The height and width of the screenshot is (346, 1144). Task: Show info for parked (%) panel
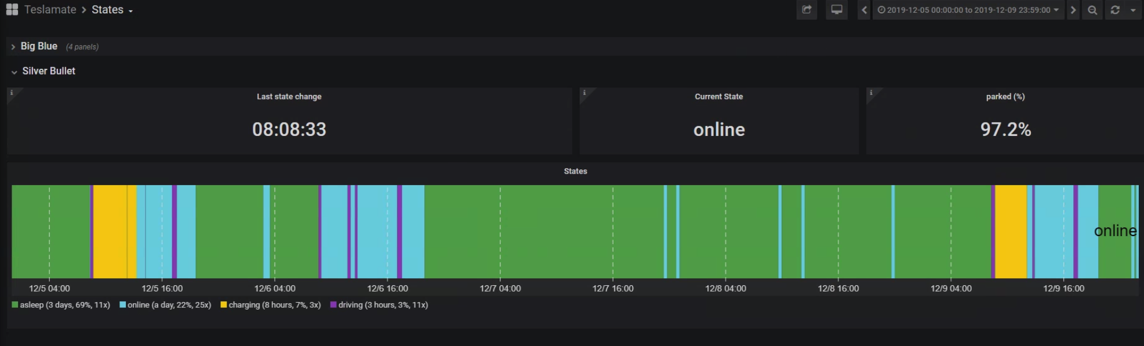coord(871,93)
